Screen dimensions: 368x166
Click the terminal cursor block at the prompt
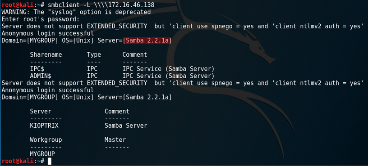point(49,161)
